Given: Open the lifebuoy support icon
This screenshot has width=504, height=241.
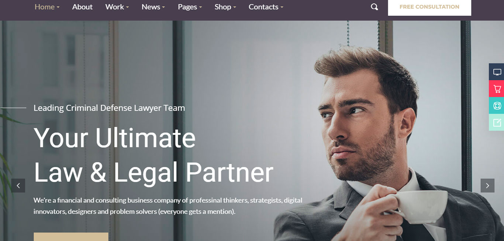Looking at the screenshot, I should point(497,106).
